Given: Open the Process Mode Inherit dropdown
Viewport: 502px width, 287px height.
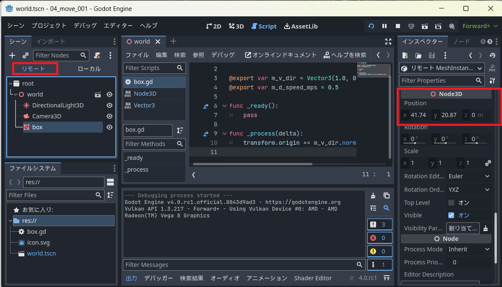Looking at the screenshot, I should tap(469, 249).
